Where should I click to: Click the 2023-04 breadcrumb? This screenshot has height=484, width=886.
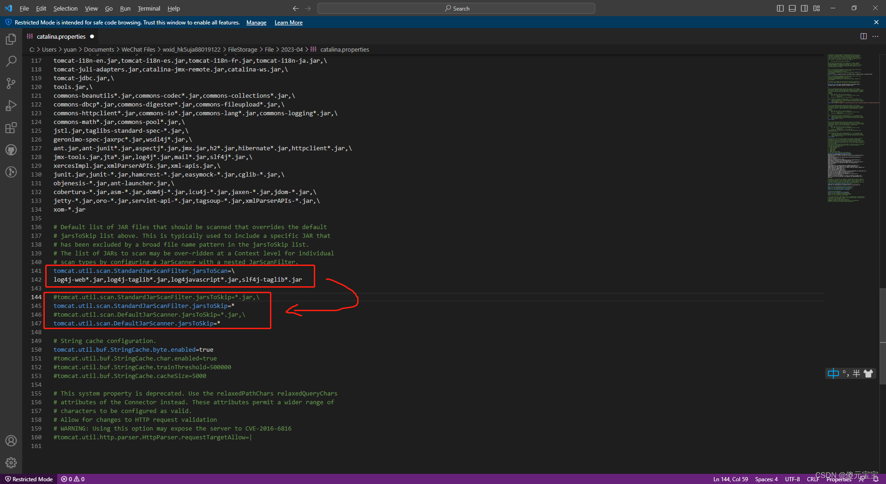pos(292,49)
